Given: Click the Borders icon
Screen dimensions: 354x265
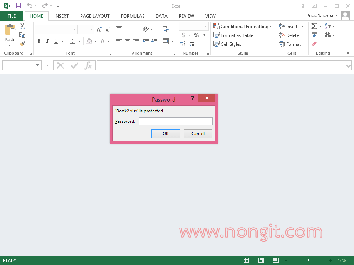Looking at the screenshot, I should [72, 41].
